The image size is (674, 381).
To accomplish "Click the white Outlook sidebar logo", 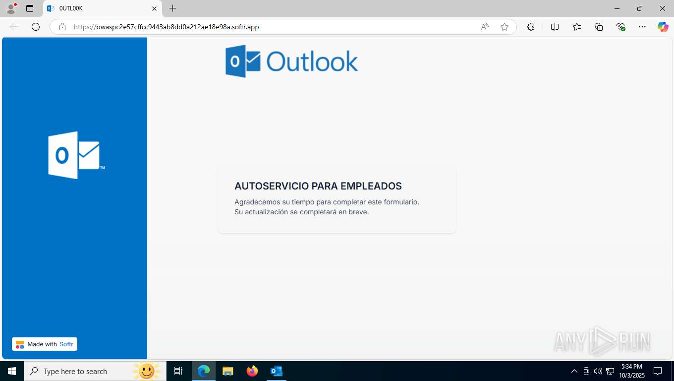I will tap(76, 155).
